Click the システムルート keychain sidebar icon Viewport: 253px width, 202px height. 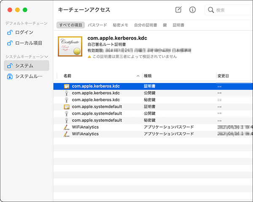click(x=10, y=76)
